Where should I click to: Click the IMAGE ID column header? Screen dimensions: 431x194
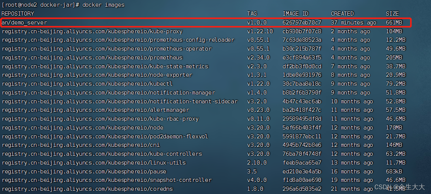click(x=295, y=14)
